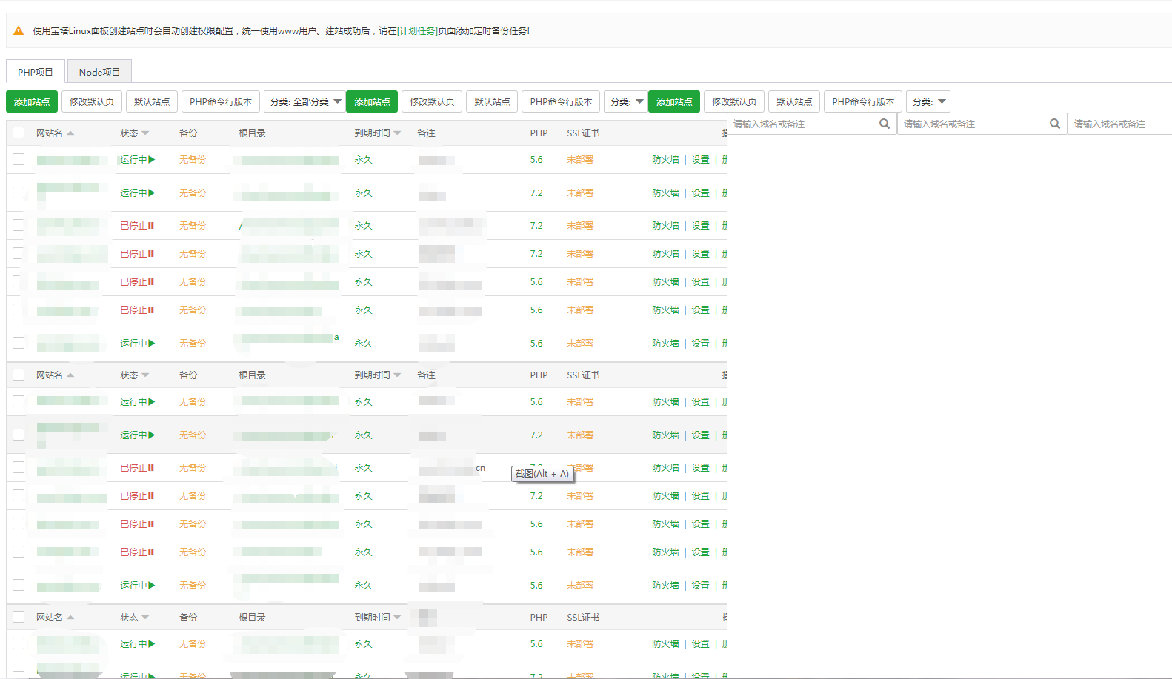Open 防火墙 in the highlighted middle-table 7.2 row
Image resolution: width=1172 pixels, height=679 pixels.
point(665,435)
